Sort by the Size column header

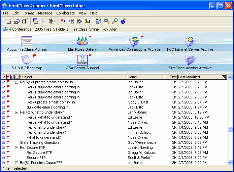171,77
